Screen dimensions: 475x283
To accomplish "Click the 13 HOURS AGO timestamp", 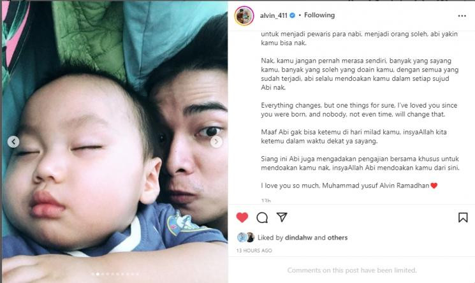I will (254, 250).
